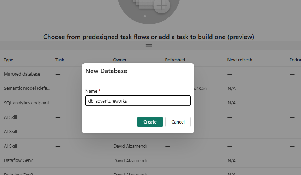301x175 pixels.
Task: Click the Refreshed column header
Action: [175, 60]
